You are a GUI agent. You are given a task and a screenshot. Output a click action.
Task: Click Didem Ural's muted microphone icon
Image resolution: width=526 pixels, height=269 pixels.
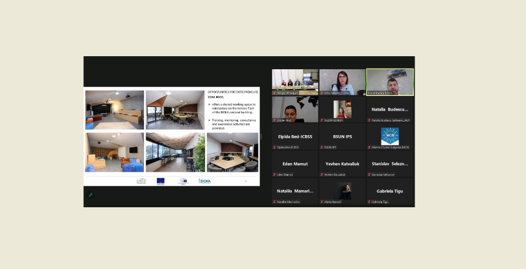pos(274,120)
